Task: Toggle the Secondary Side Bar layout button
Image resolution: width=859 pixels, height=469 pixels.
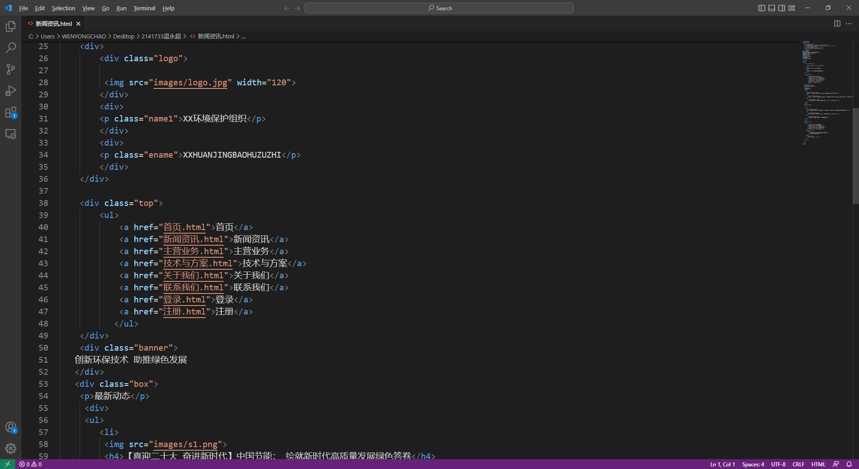Action: (782, 8)
